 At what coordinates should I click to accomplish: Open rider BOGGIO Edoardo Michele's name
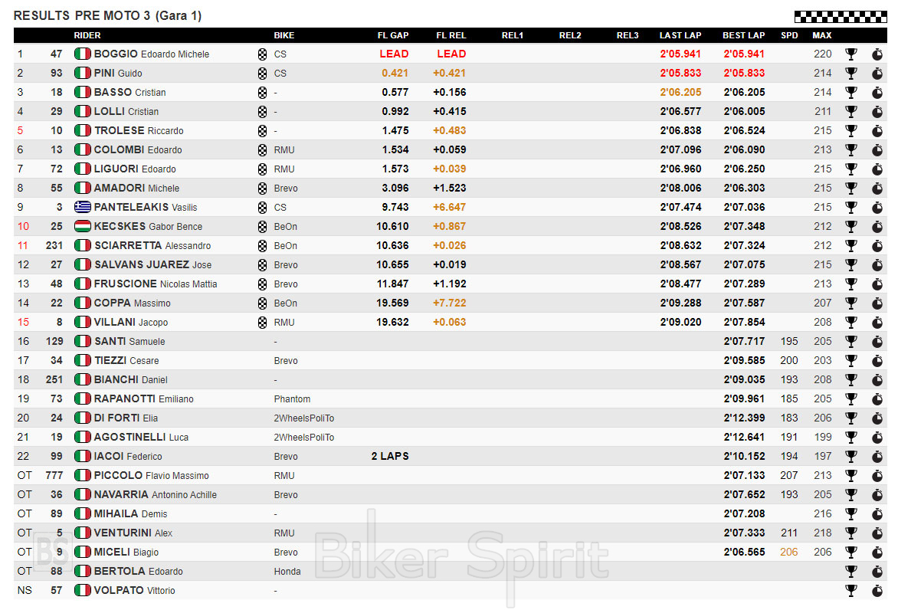[x=151, y=54]
